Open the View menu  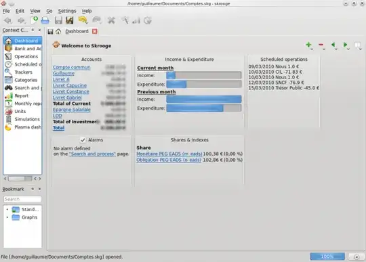[35, 11]
